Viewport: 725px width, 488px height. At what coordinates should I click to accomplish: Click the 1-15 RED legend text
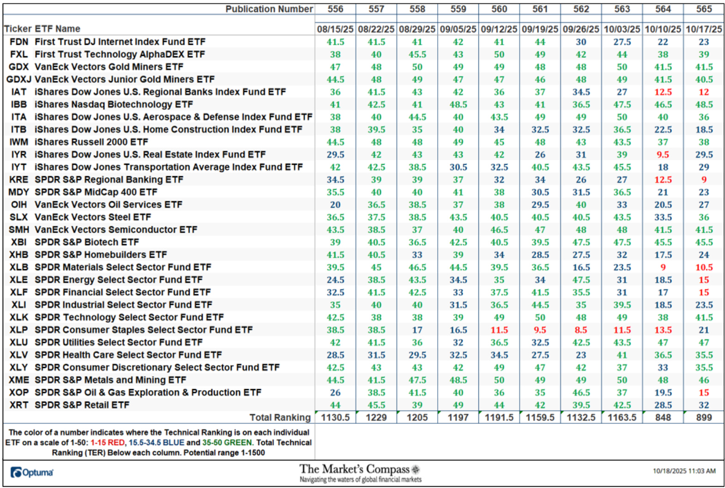tap(107, 442)
